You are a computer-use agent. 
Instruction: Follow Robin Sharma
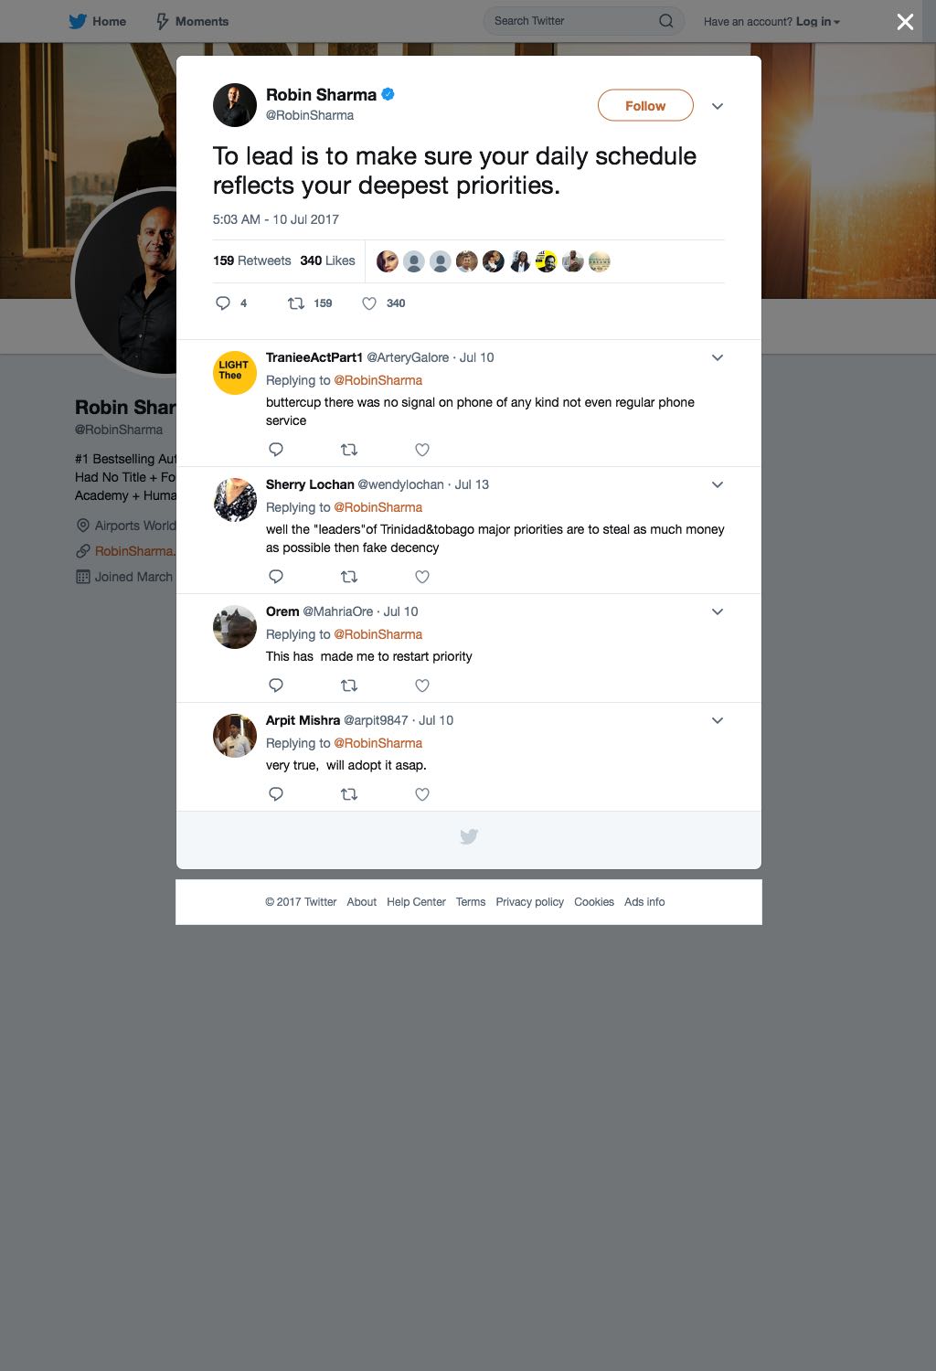point(645,106)
